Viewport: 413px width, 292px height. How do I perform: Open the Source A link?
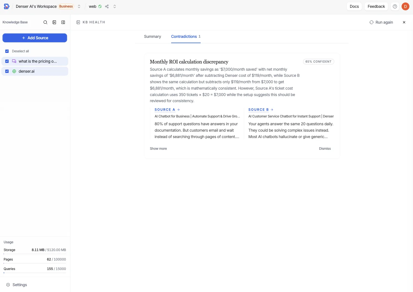tap(165, 110)
